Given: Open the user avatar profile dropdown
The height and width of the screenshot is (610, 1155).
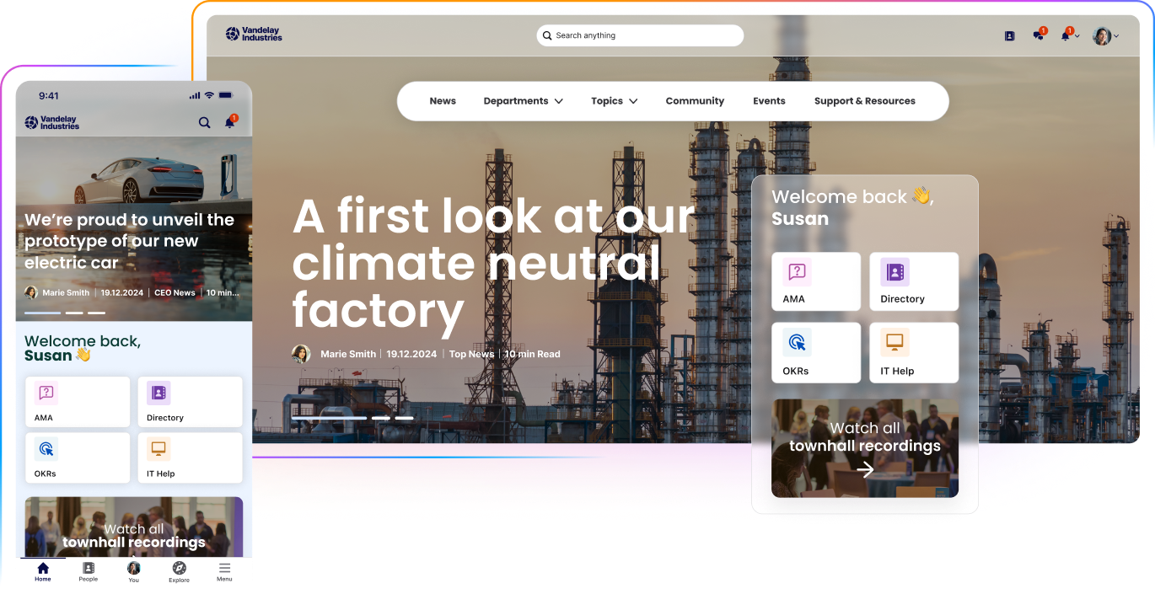Looking at the screenshot, I should [x=1105, y=36].
